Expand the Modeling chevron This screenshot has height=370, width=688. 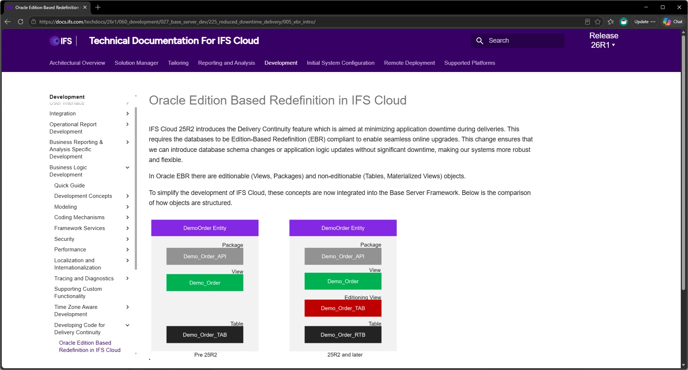127,207
